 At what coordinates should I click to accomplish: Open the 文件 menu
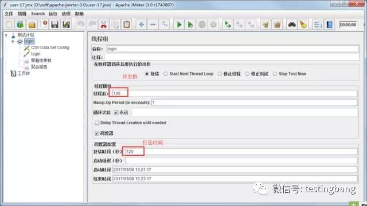tap(9, 14)
